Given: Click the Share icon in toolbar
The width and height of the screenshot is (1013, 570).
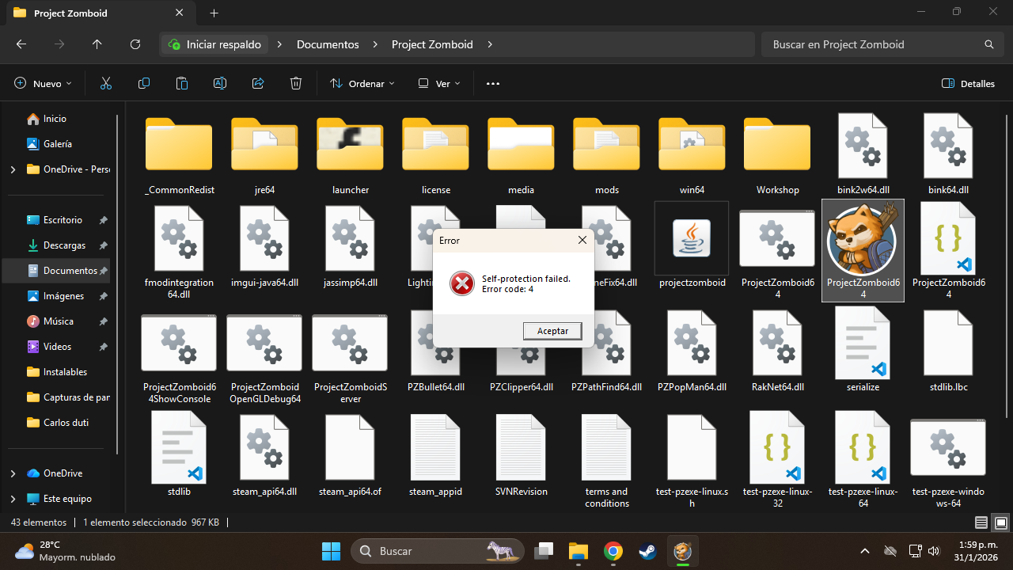Looking at the screenshot, I should coord(258,83).
